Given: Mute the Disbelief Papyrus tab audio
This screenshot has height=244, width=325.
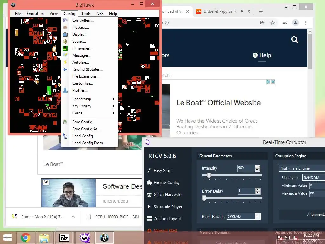Looking at the screenshot, I should tap(242, 11).
